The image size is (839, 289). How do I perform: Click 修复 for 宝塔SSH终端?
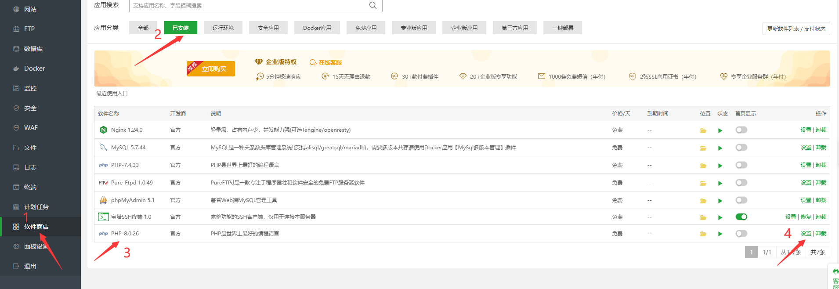806,217
